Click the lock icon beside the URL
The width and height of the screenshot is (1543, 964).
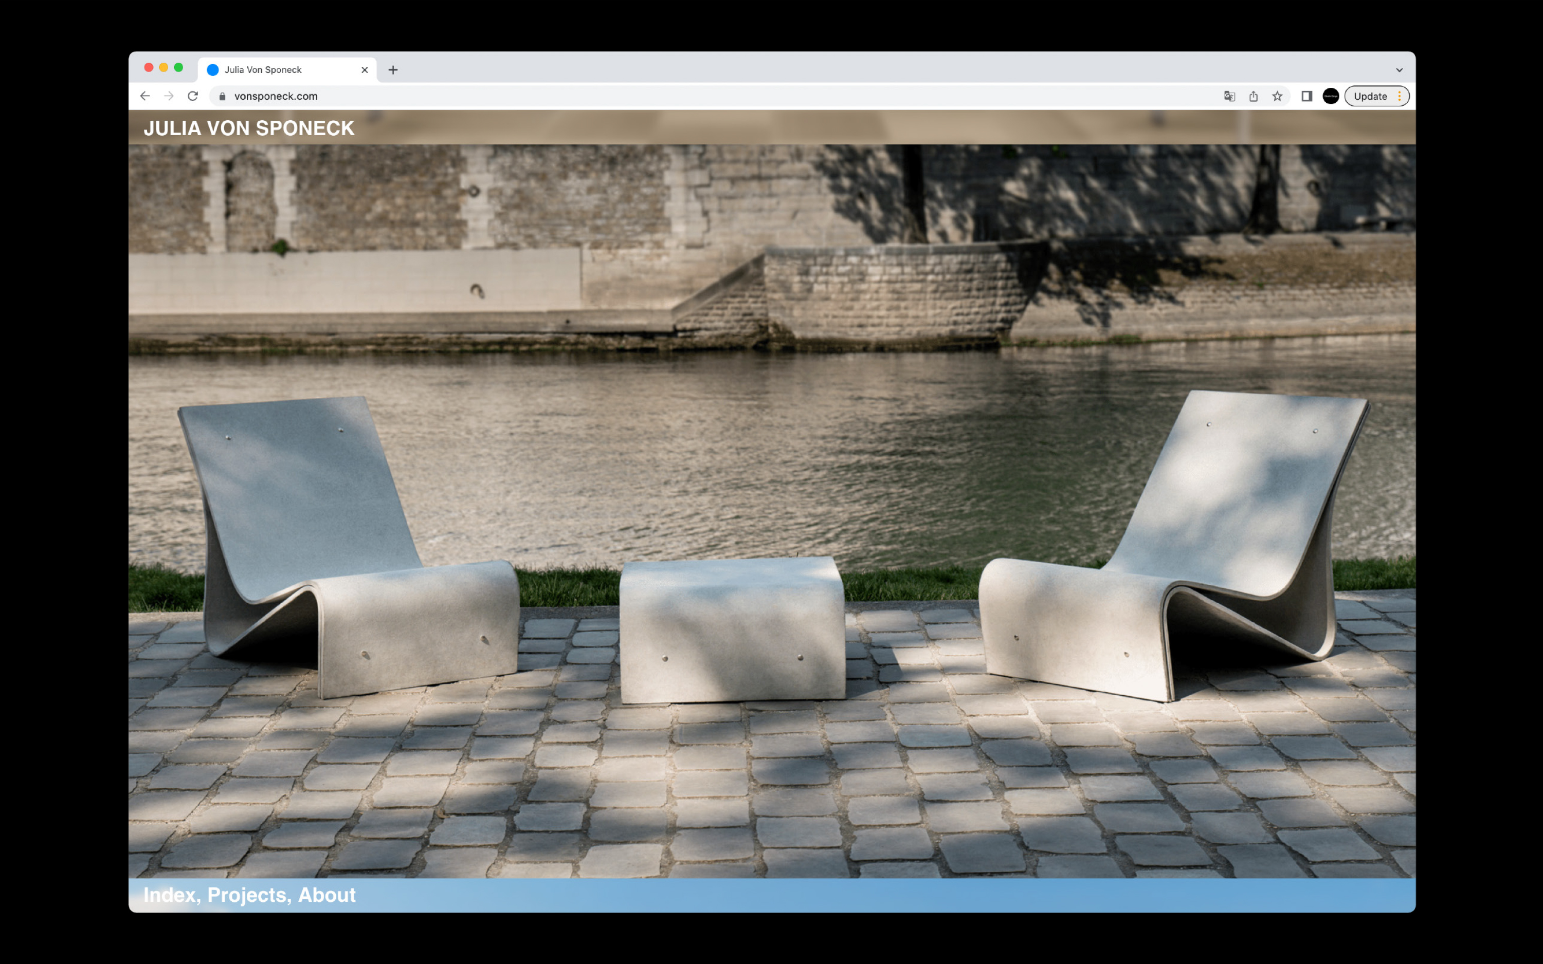pyautogui.click(x=222, y=96)
